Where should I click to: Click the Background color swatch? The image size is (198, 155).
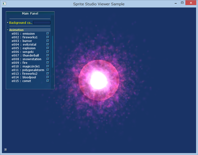point(42,23)
